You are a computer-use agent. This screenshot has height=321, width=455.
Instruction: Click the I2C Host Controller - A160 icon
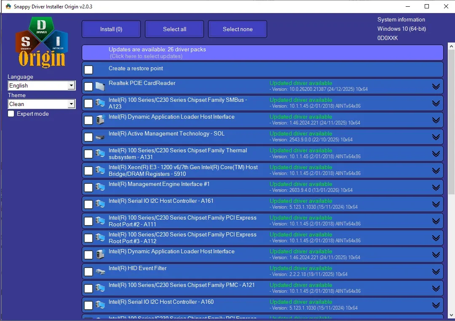[x=100, y=305]
